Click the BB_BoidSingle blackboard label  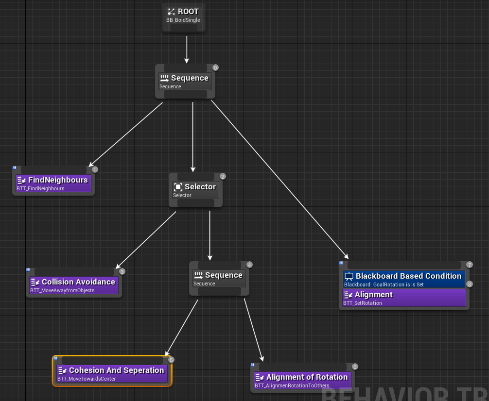coord(183,20)
